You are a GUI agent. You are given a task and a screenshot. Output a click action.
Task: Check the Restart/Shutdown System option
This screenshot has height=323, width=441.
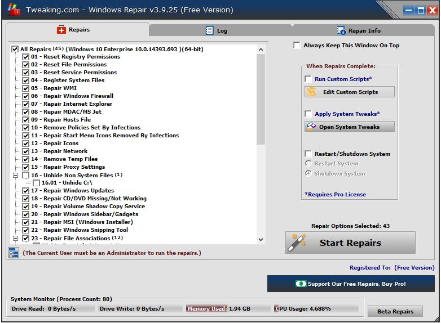308,154
